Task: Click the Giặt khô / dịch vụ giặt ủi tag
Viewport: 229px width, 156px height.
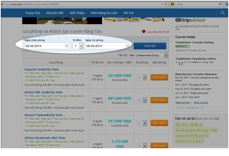Action: click(189, 141)
